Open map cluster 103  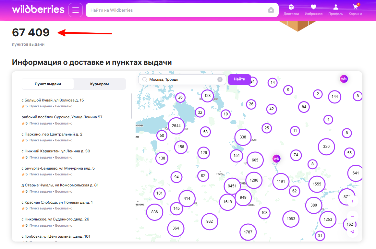(x=264, y=213)
